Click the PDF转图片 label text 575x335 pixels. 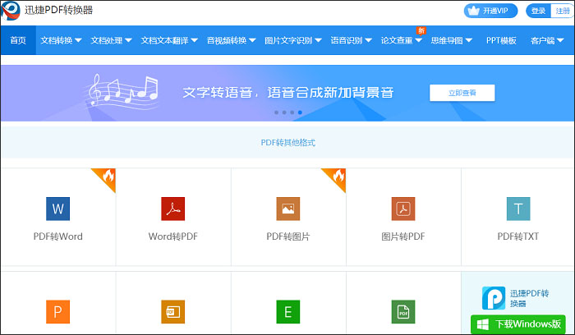click(x=288, y=236)
